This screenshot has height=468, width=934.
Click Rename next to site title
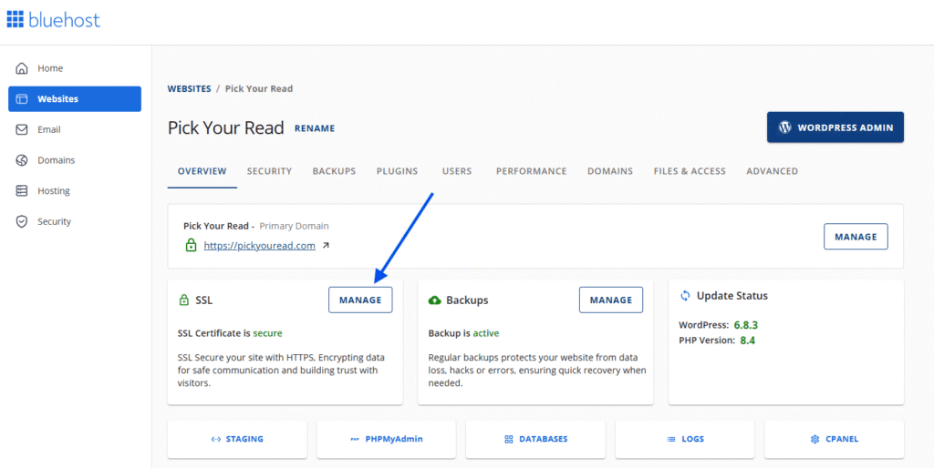314,128
